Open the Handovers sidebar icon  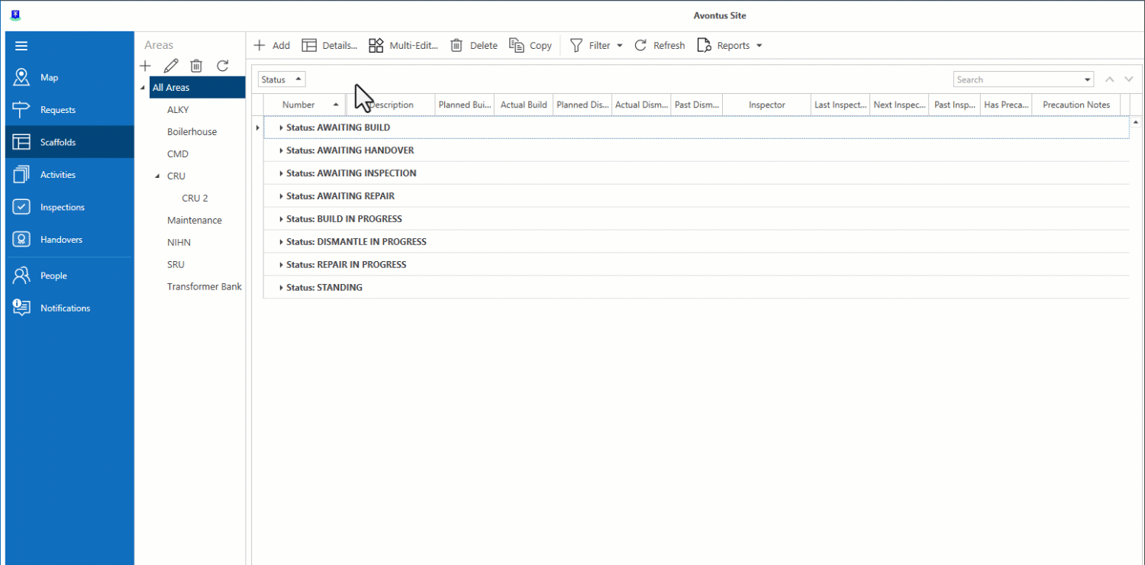21,240
